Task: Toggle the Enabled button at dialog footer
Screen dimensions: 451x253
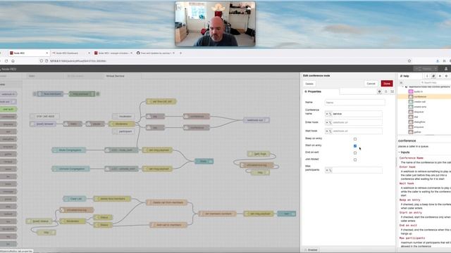Action: (311, 250)
